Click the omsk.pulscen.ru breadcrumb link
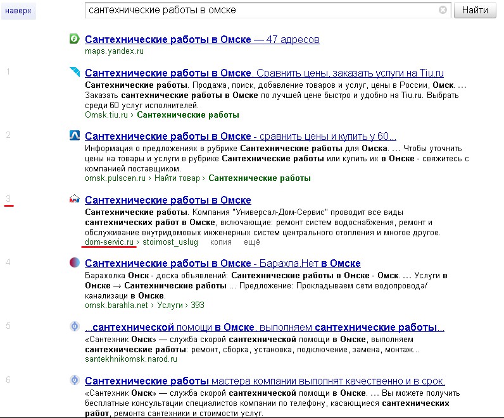504x418 pixels. click(115, 178)
